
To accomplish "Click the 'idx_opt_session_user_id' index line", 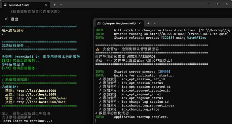I will click(132, 79).
